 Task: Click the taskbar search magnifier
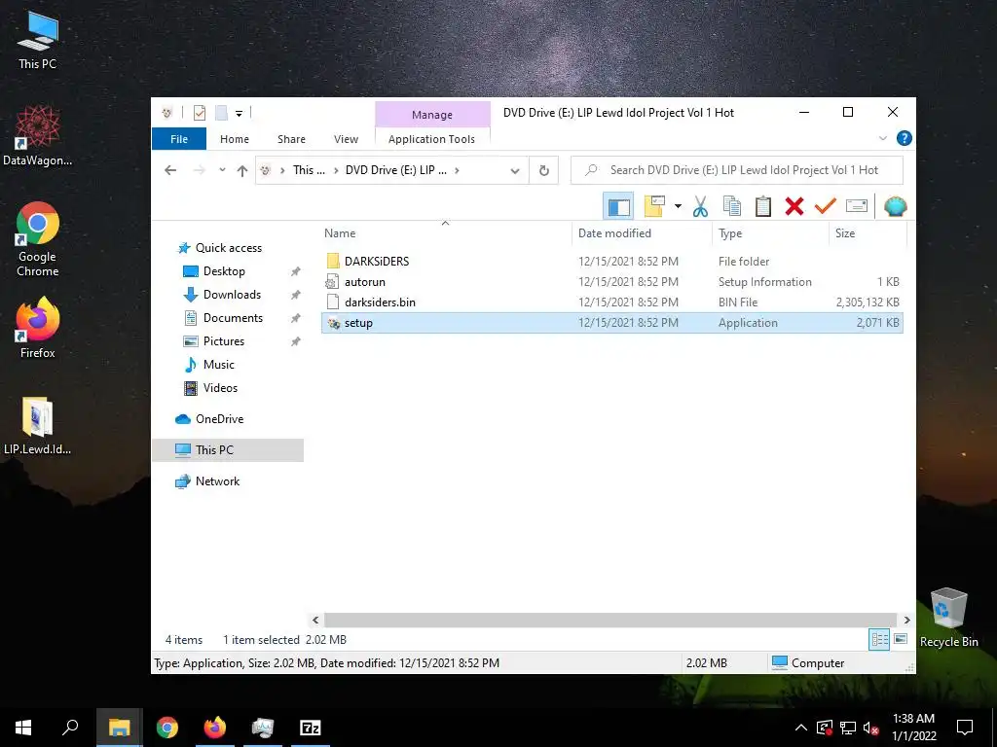tap(70, 727)
